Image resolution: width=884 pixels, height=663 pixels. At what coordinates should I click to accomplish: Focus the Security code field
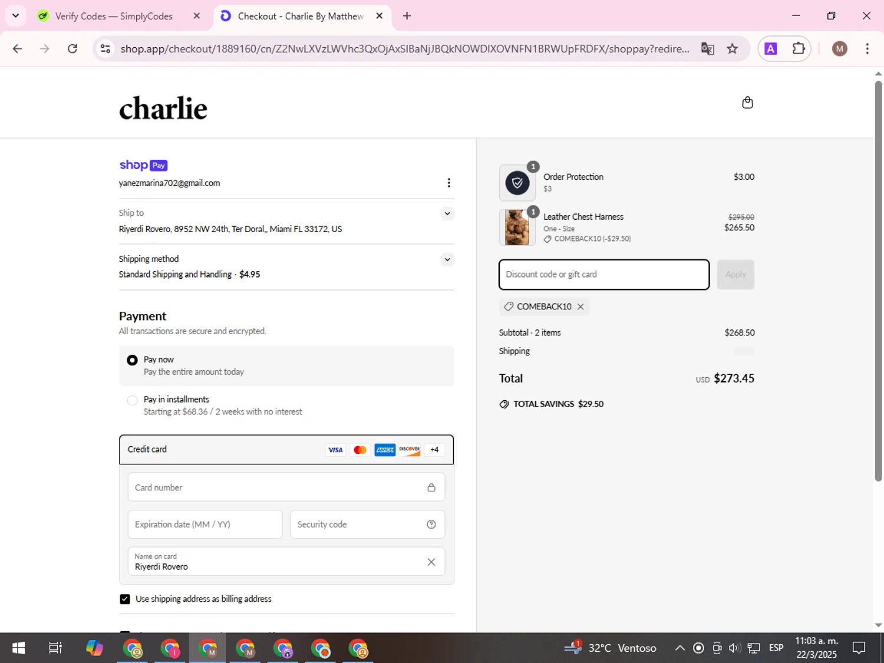coord(368,525)
